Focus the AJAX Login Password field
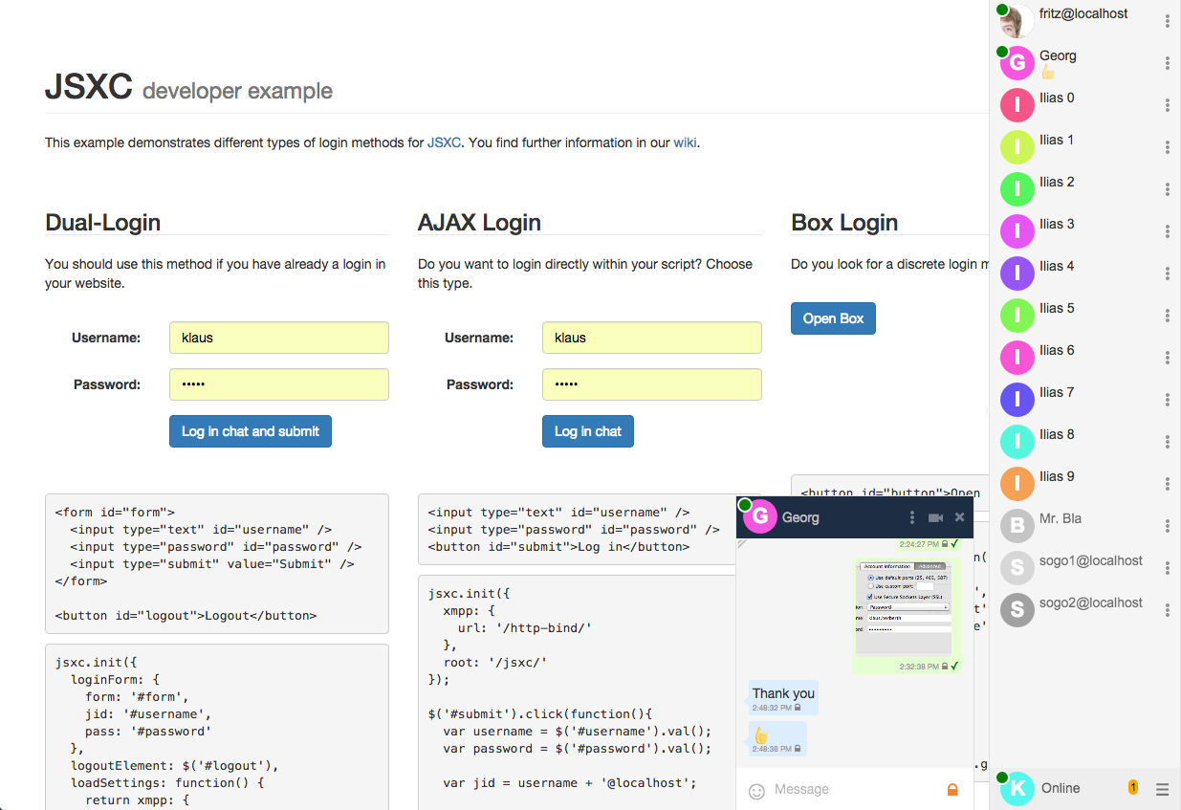Viewport: 1181px width, 810px height. [652, 384]
